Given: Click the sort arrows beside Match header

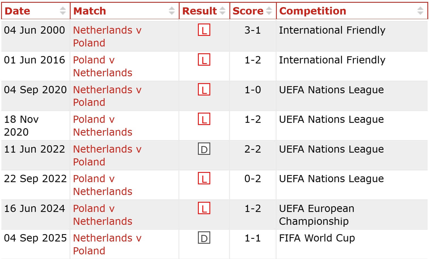Looking at the screenshot, I should point(171,11).
